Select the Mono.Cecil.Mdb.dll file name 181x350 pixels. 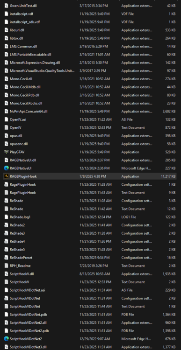[25, 87]
